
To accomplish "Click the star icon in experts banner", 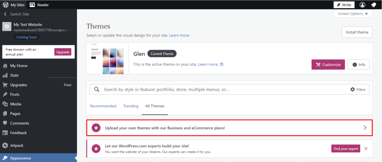I will [96, 148].
